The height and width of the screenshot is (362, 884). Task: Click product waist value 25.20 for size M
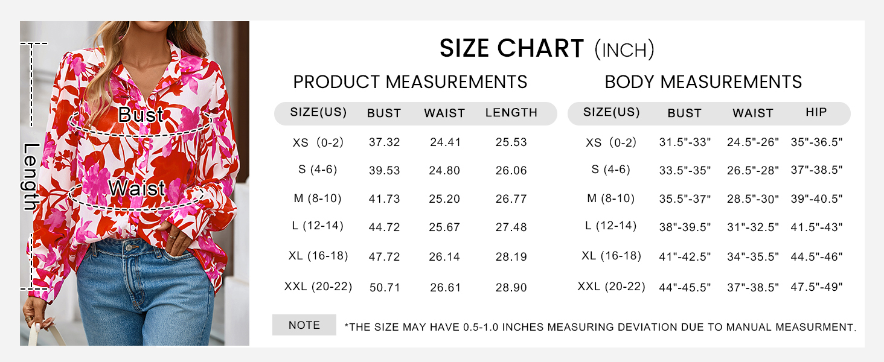444,199
